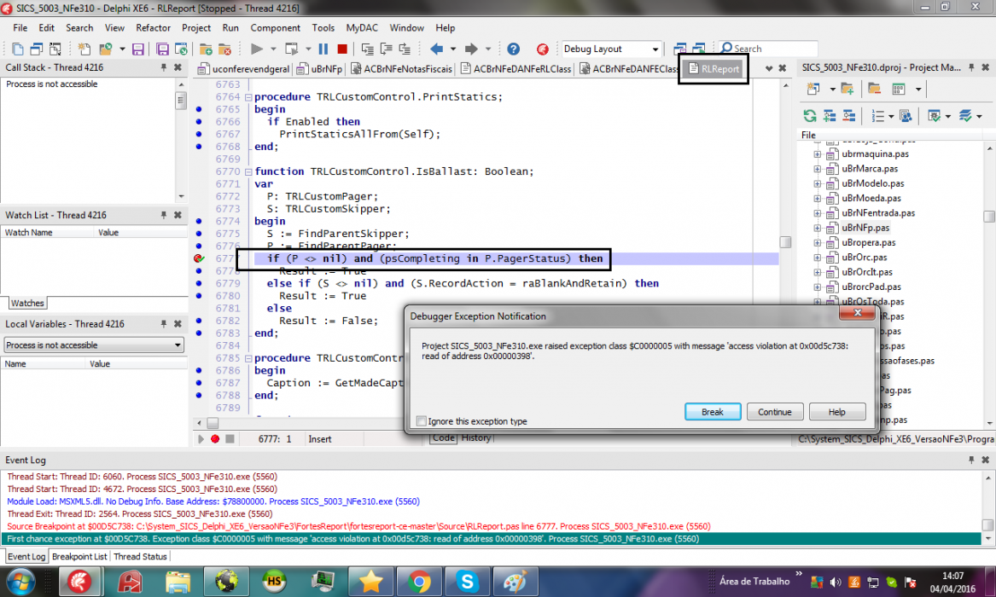This screenshot has width=996, height=597.
Task: Click the Project Manager Add new project icon
Action: tap(847, 89)
